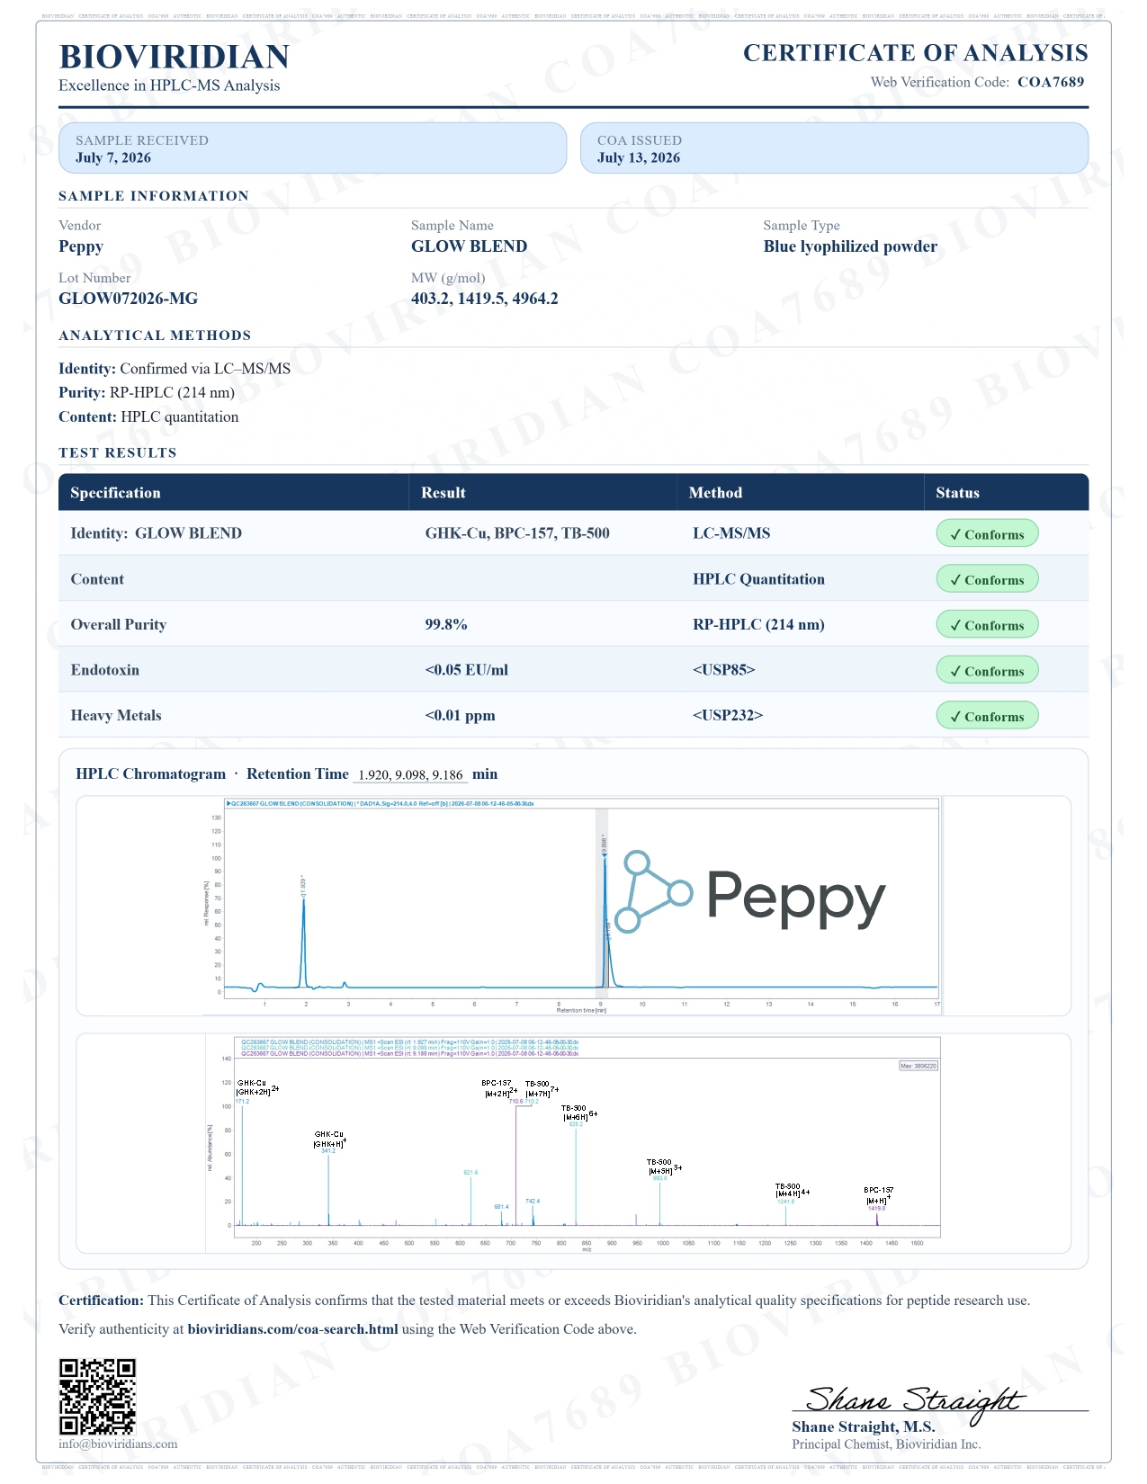
Task: Select the Conforms badge for Endotoxin
Action: (x=987, y=670)
